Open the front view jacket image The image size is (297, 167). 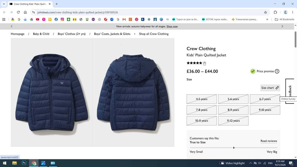(x=51, y=92)
